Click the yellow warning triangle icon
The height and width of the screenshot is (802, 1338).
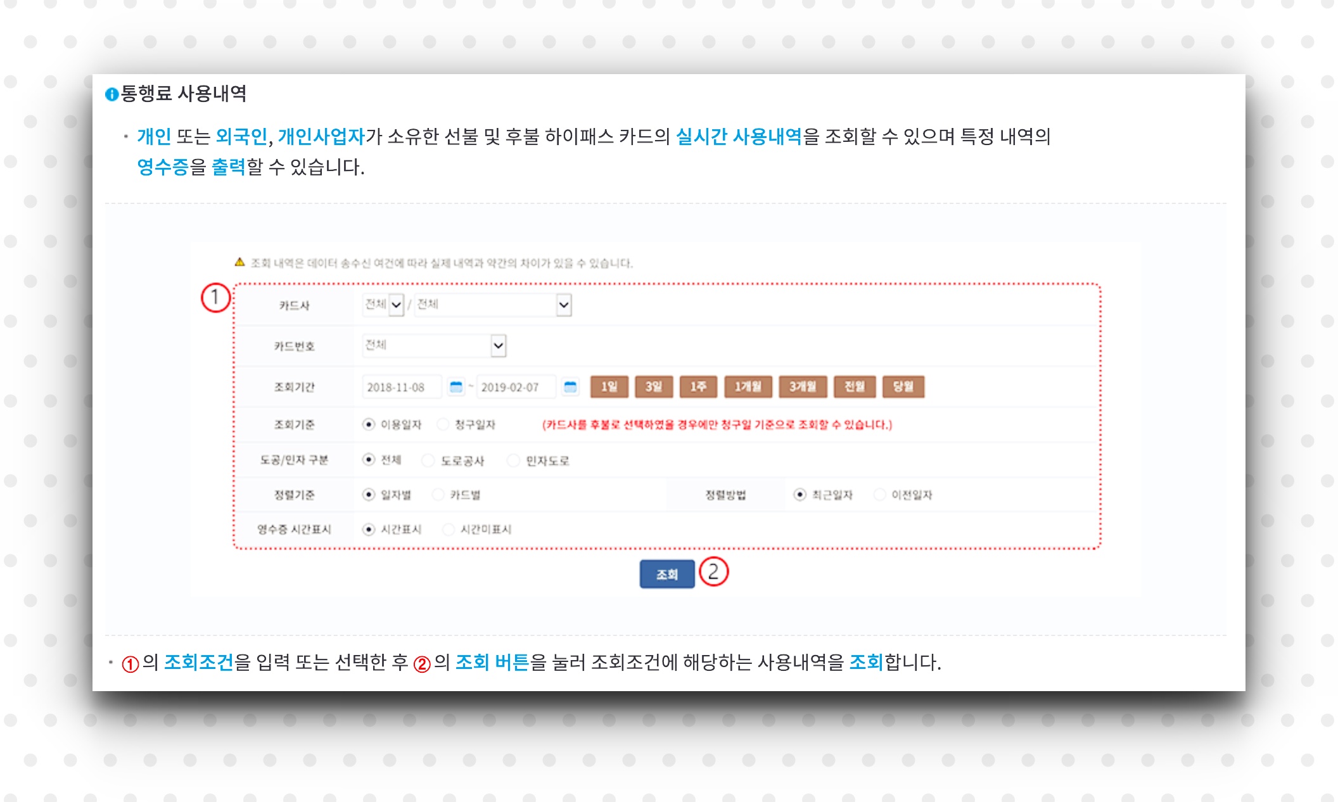(x=239, y=262)
